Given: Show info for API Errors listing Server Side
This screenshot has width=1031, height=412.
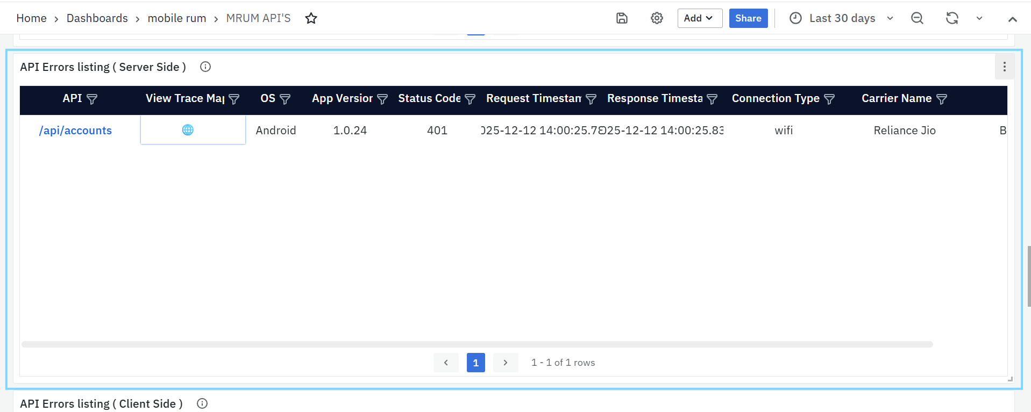Looking at the screenshot, I should 205,67.
